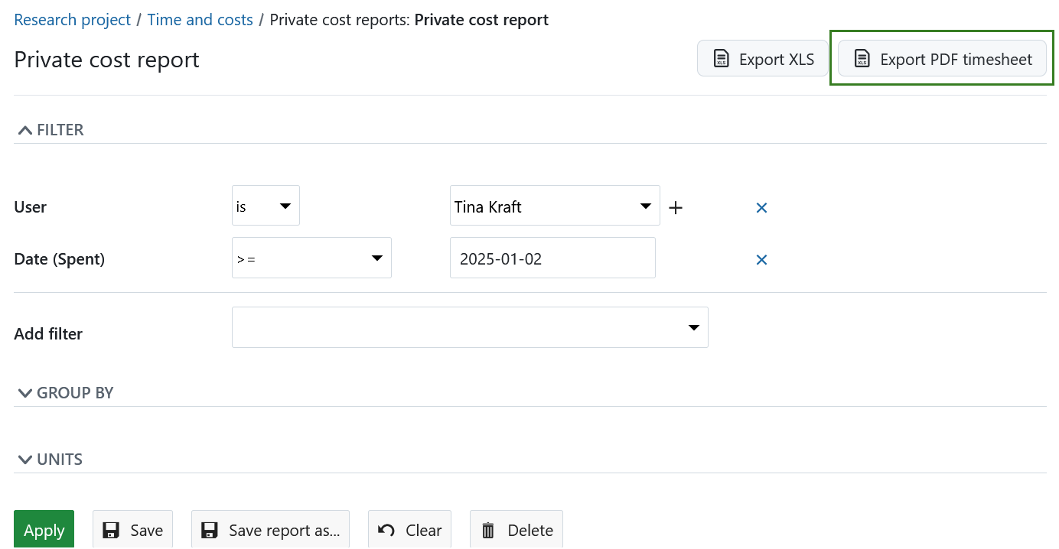Click the Save report as button
The width and height of the screenshot is (1059, 549).
tap(270, 529)
